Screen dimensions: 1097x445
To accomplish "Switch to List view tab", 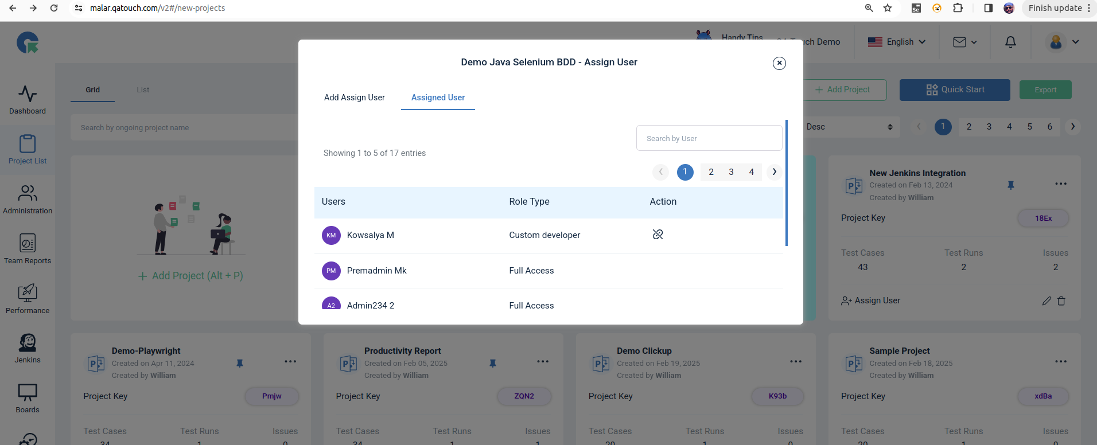I will pos(143,90).
